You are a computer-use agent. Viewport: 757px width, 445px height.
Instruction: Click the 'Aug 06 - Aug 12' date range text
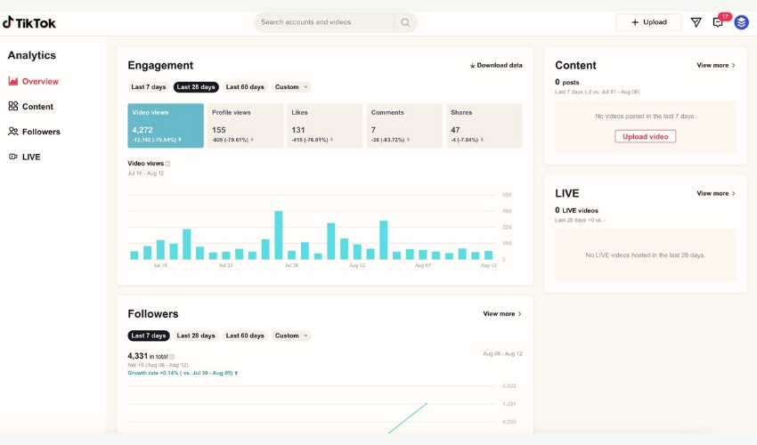pos(502,354)
